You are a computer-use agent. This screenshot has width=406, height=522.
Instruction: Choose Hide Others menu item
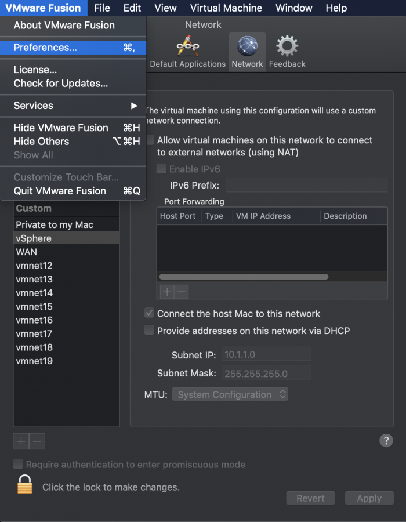coord(73,142)
